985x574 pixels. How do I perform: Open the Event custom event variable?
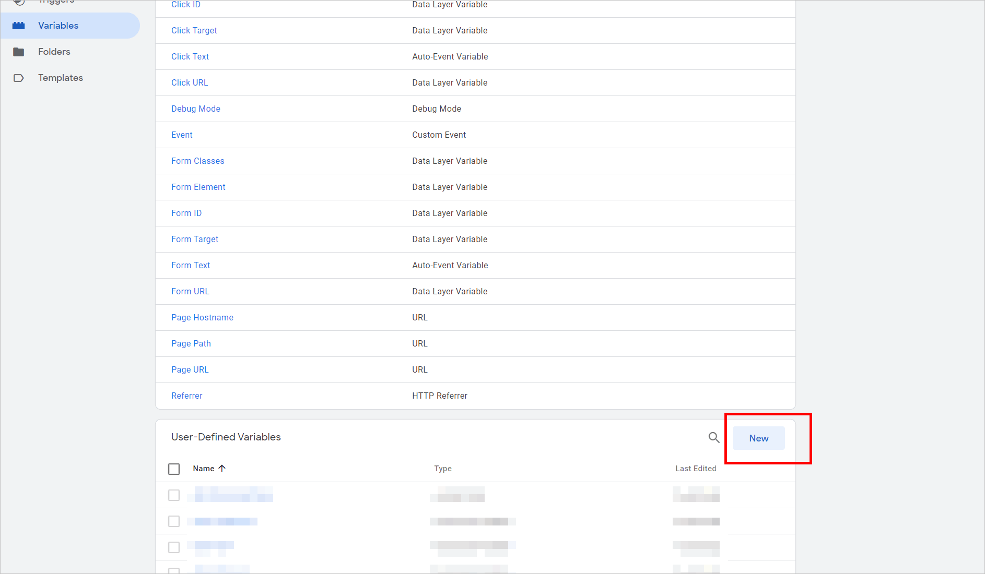point(181,135)
